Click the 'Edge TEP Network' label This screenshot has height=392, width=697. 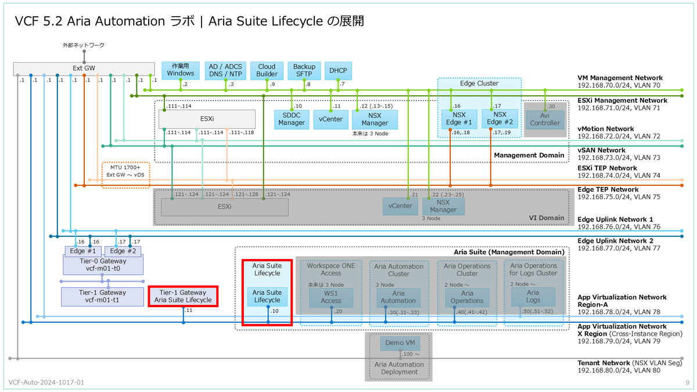[608, 189]
